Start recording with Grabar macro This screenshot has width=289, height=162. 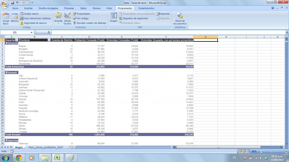pos(31,14)
